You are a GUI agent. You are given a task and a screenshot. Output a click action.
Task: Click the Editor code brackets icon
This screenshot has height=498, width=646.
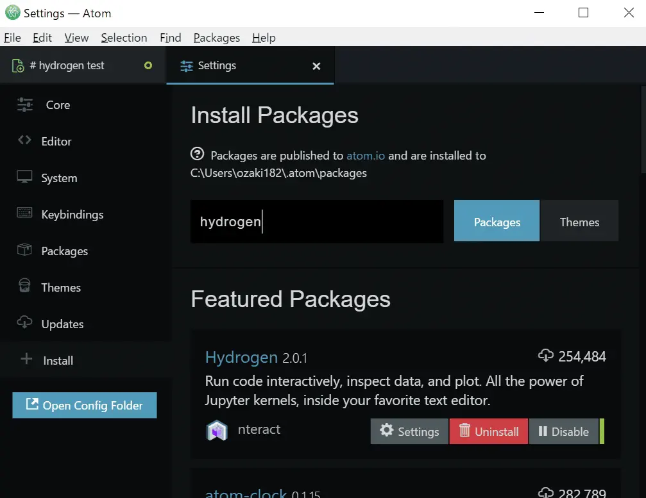coord(24,140)
